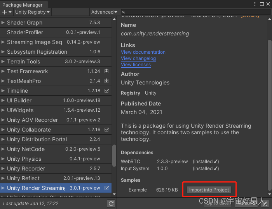Click the com.unity.renderstreaming package name
Image resolution: width=272 pixels, height=209 pixels.
155,33
